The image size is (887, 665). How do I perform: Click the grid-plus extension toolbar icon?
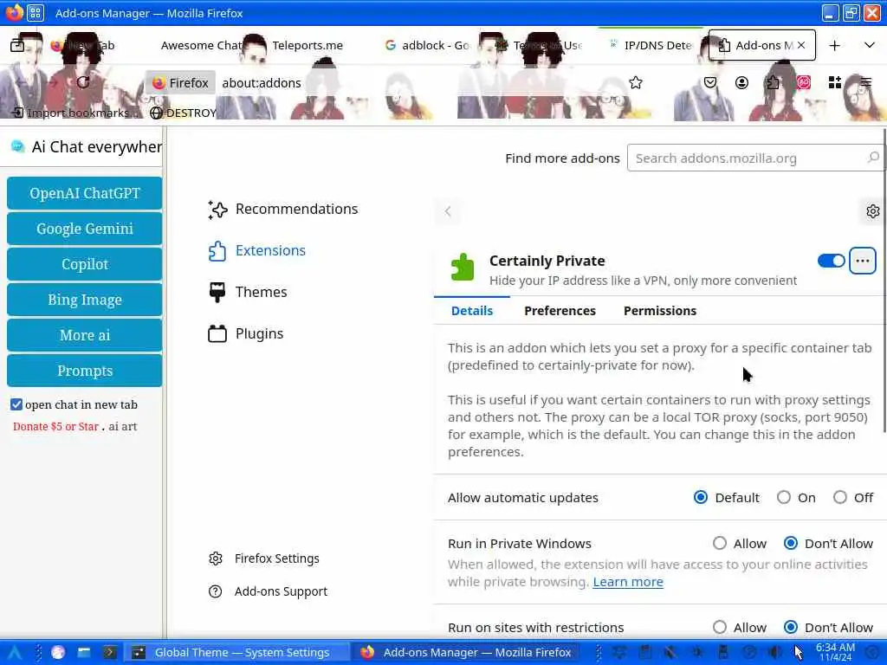(x=834, y=82)
